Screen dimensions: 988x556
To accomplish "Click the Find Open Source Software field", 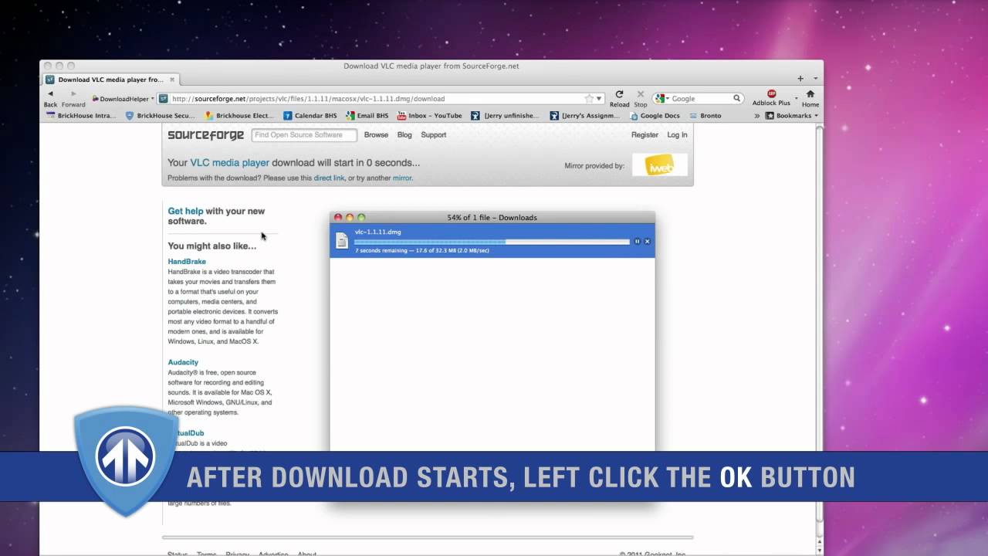I will tap(304, 135).
